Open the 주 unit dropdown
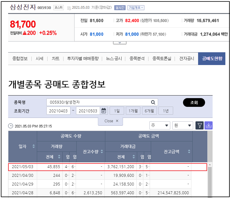This screenshot has width=230, height=198. coord(160,125)
